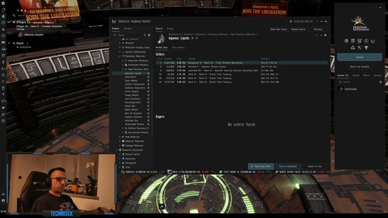Screen dimensions: 388x218
Task: Switch to the Quickbar tab
Action: [128, 28]
